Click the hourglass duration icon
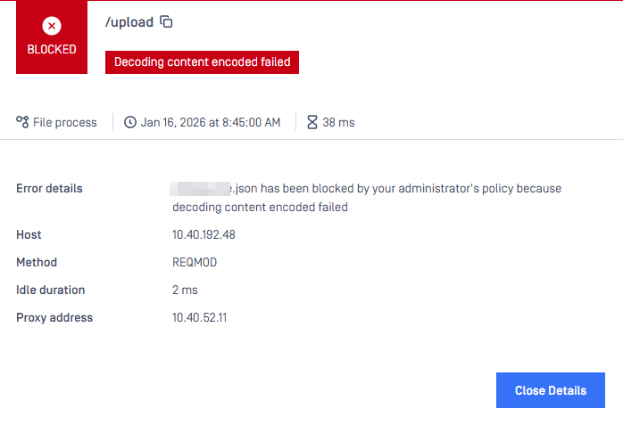The width and height of the screenshot is (623, 425). point(312,122)
